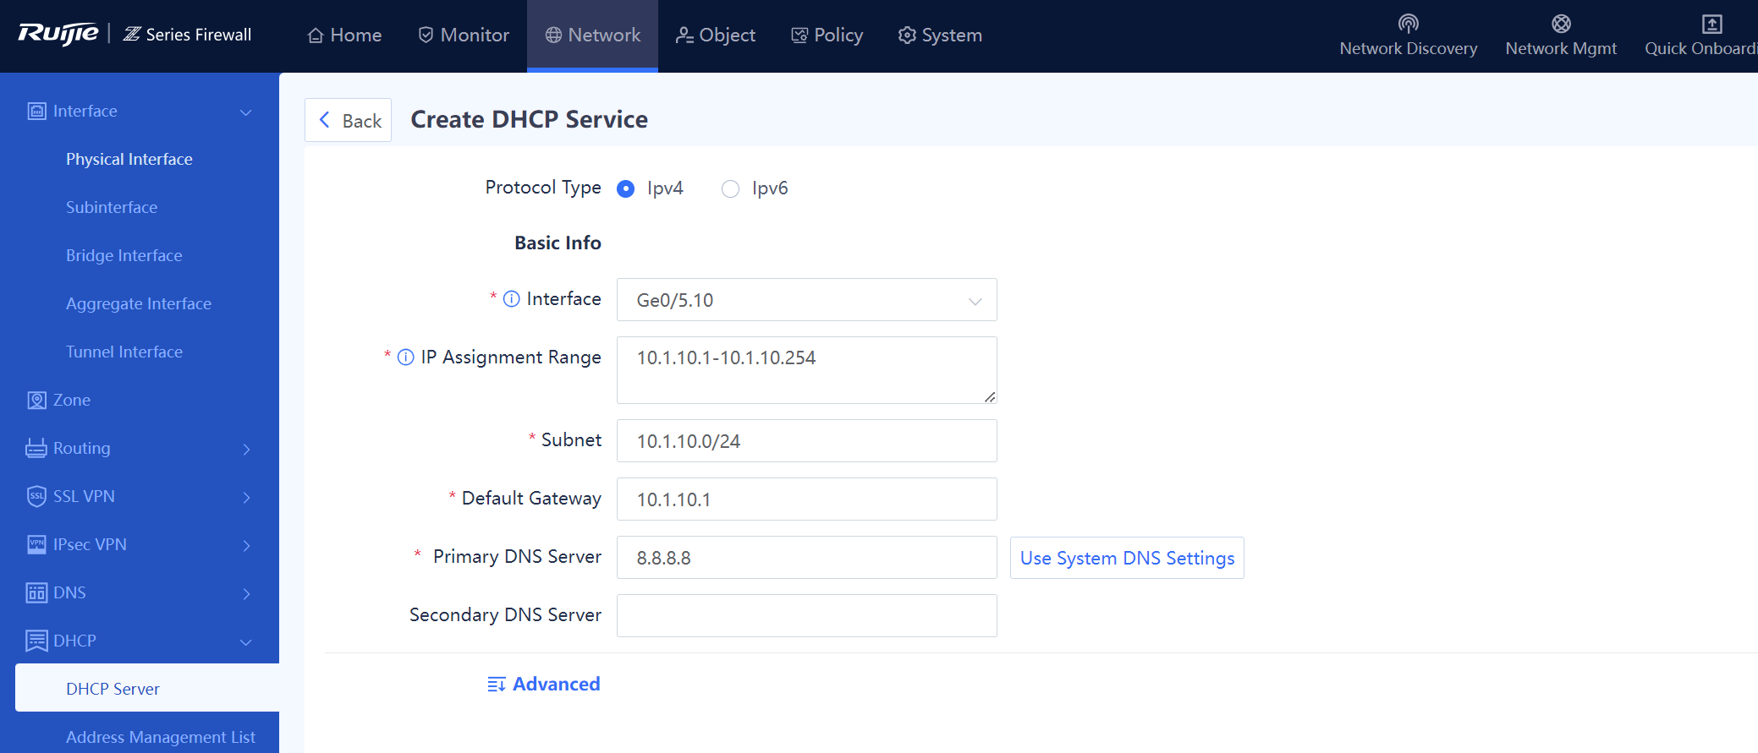Open Aggregate Interface in sidebar

point(139,303)
